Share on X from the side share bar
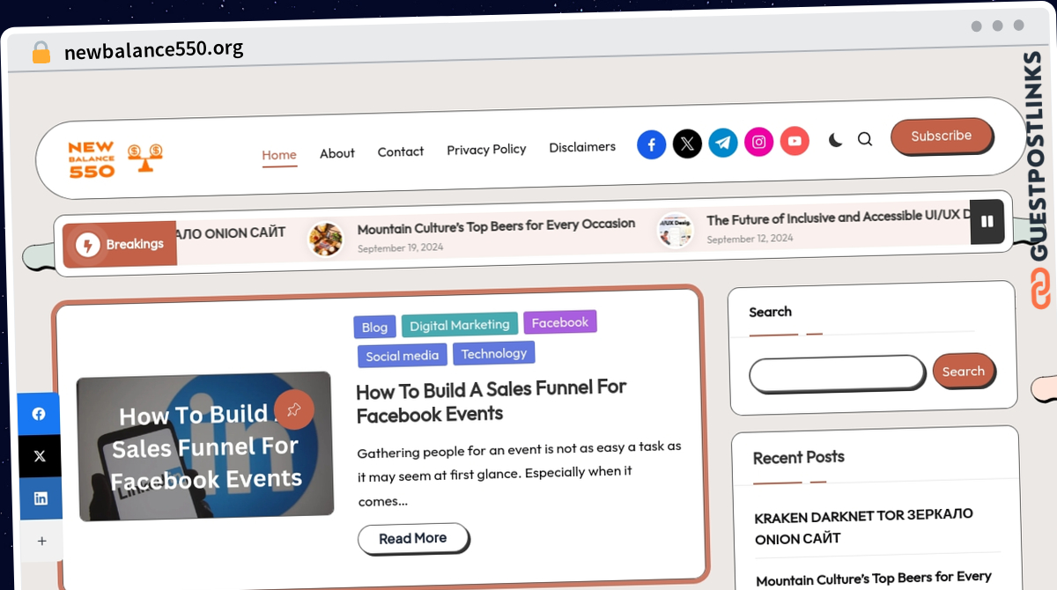This screenshot has width=1057, height=590. pos(40,456)
